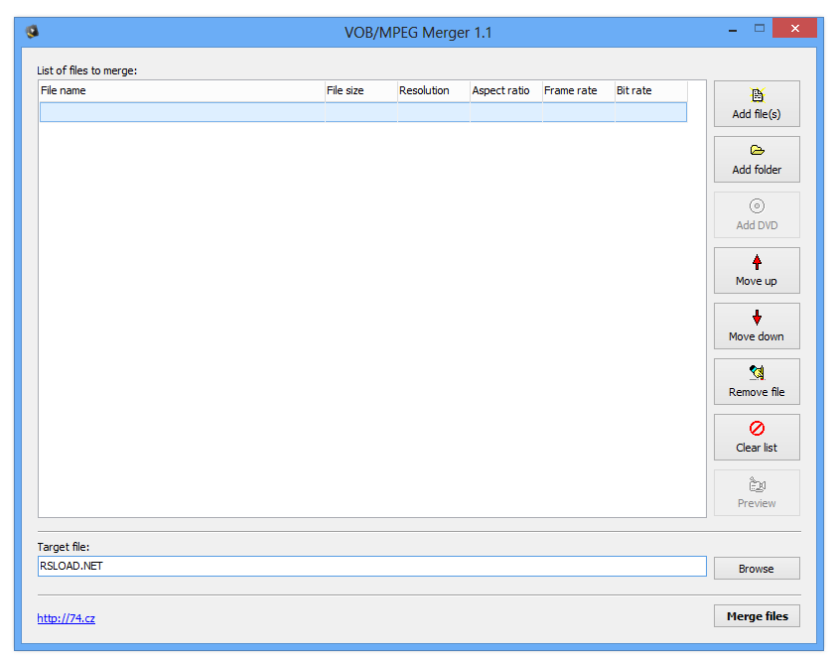This screenshot has width=837, height=657.
Task: Click the Aspect ratio column header
Action: 504,90
